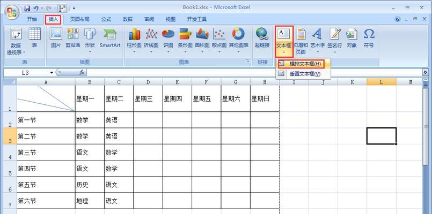Expand the Pie chart (饼图) dropdown

(169, 40)
